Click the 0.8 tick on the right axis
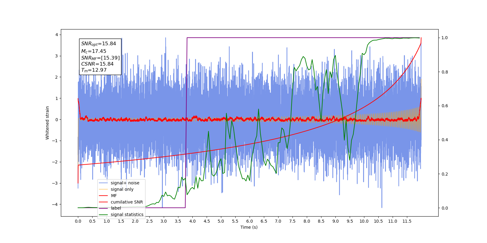This screenshot has width=487, height=243. coord(445,72)
